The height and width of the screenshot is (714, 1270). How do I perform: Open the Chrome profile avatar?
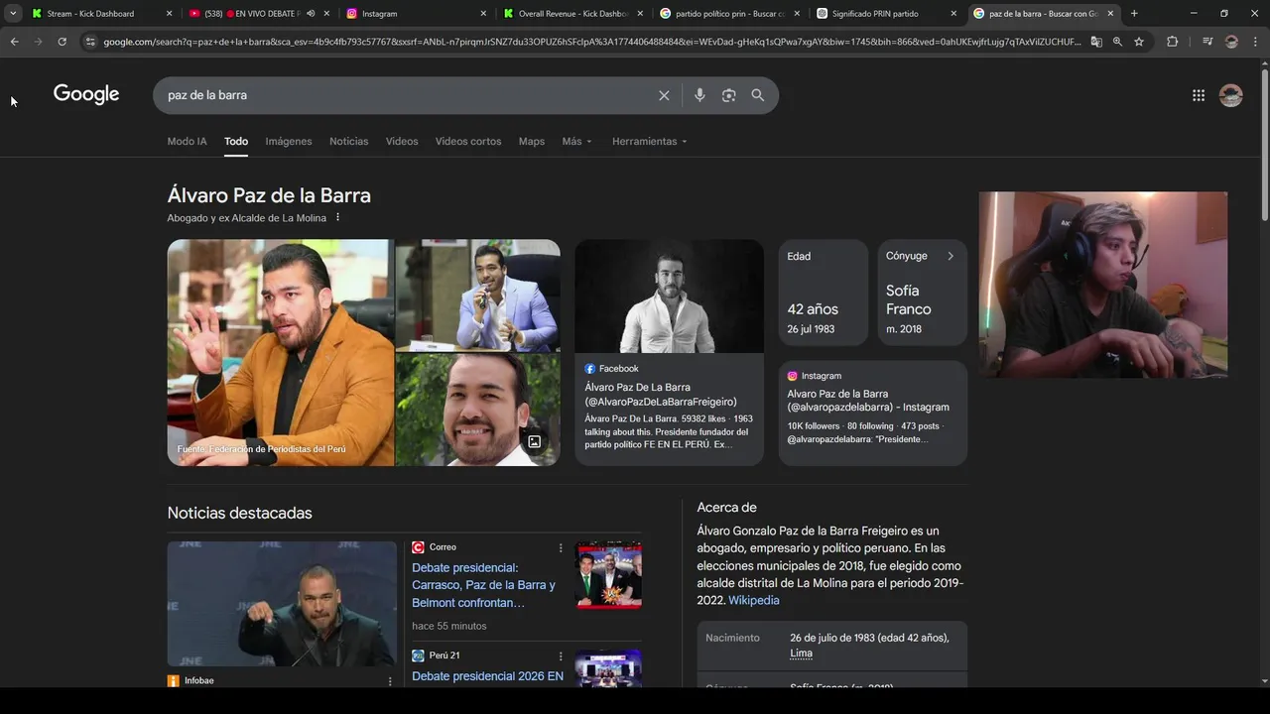[1231, 42]
